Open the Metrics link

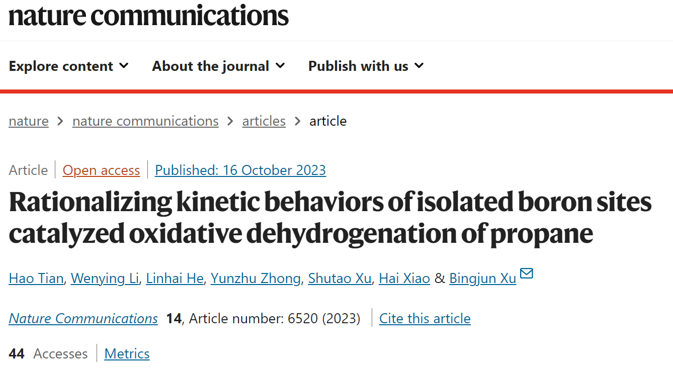point(127,354)
